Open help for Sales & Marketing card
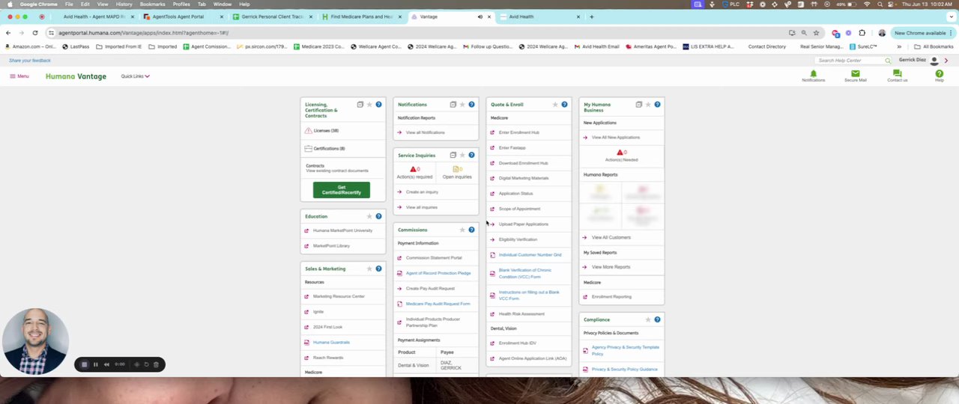 378,269
